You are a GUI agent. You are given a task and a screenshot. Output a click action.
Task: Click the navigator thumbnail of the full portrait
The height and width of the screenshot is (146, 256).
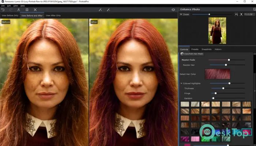[217, 31]
